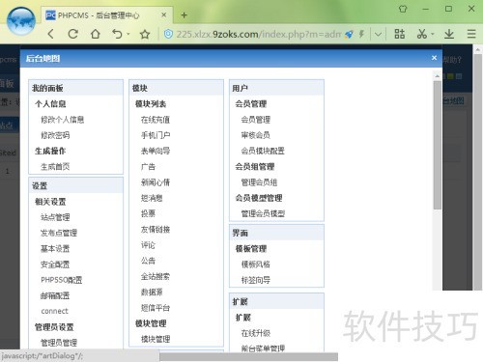
Task: Go to browser home page icon
Action: (95, 34)
